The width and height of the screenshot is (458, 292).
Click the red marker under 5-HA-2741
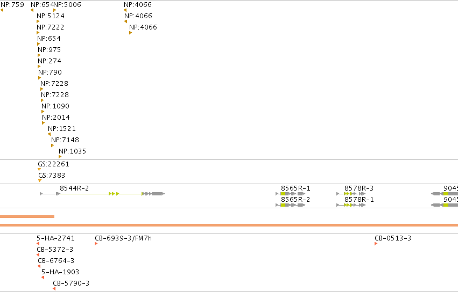pyautogui.click(x=38, y=244)
